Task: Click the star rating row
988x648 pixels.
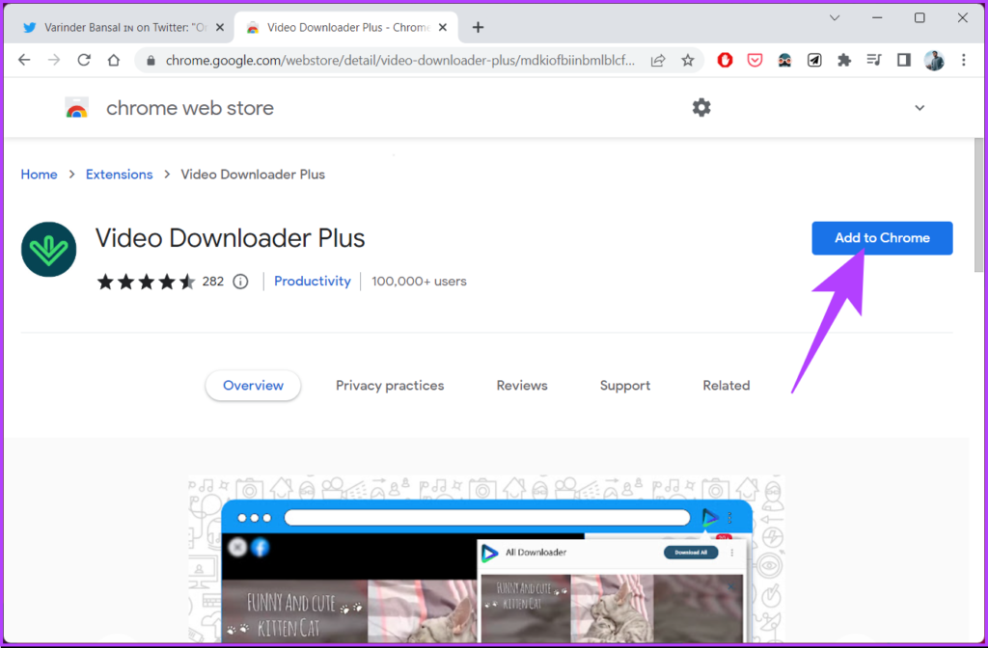Action: coord(146,282)
